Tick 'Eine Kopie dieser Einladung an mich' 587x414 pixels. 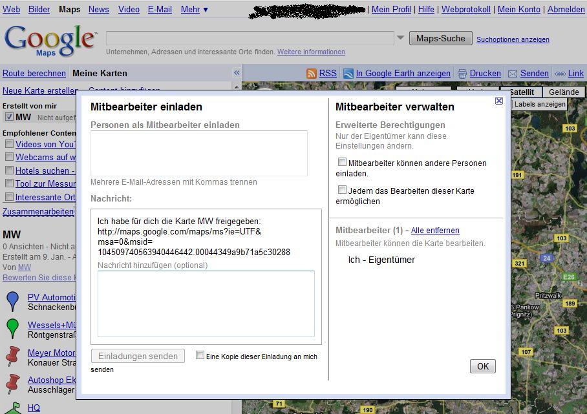(200, 355)
